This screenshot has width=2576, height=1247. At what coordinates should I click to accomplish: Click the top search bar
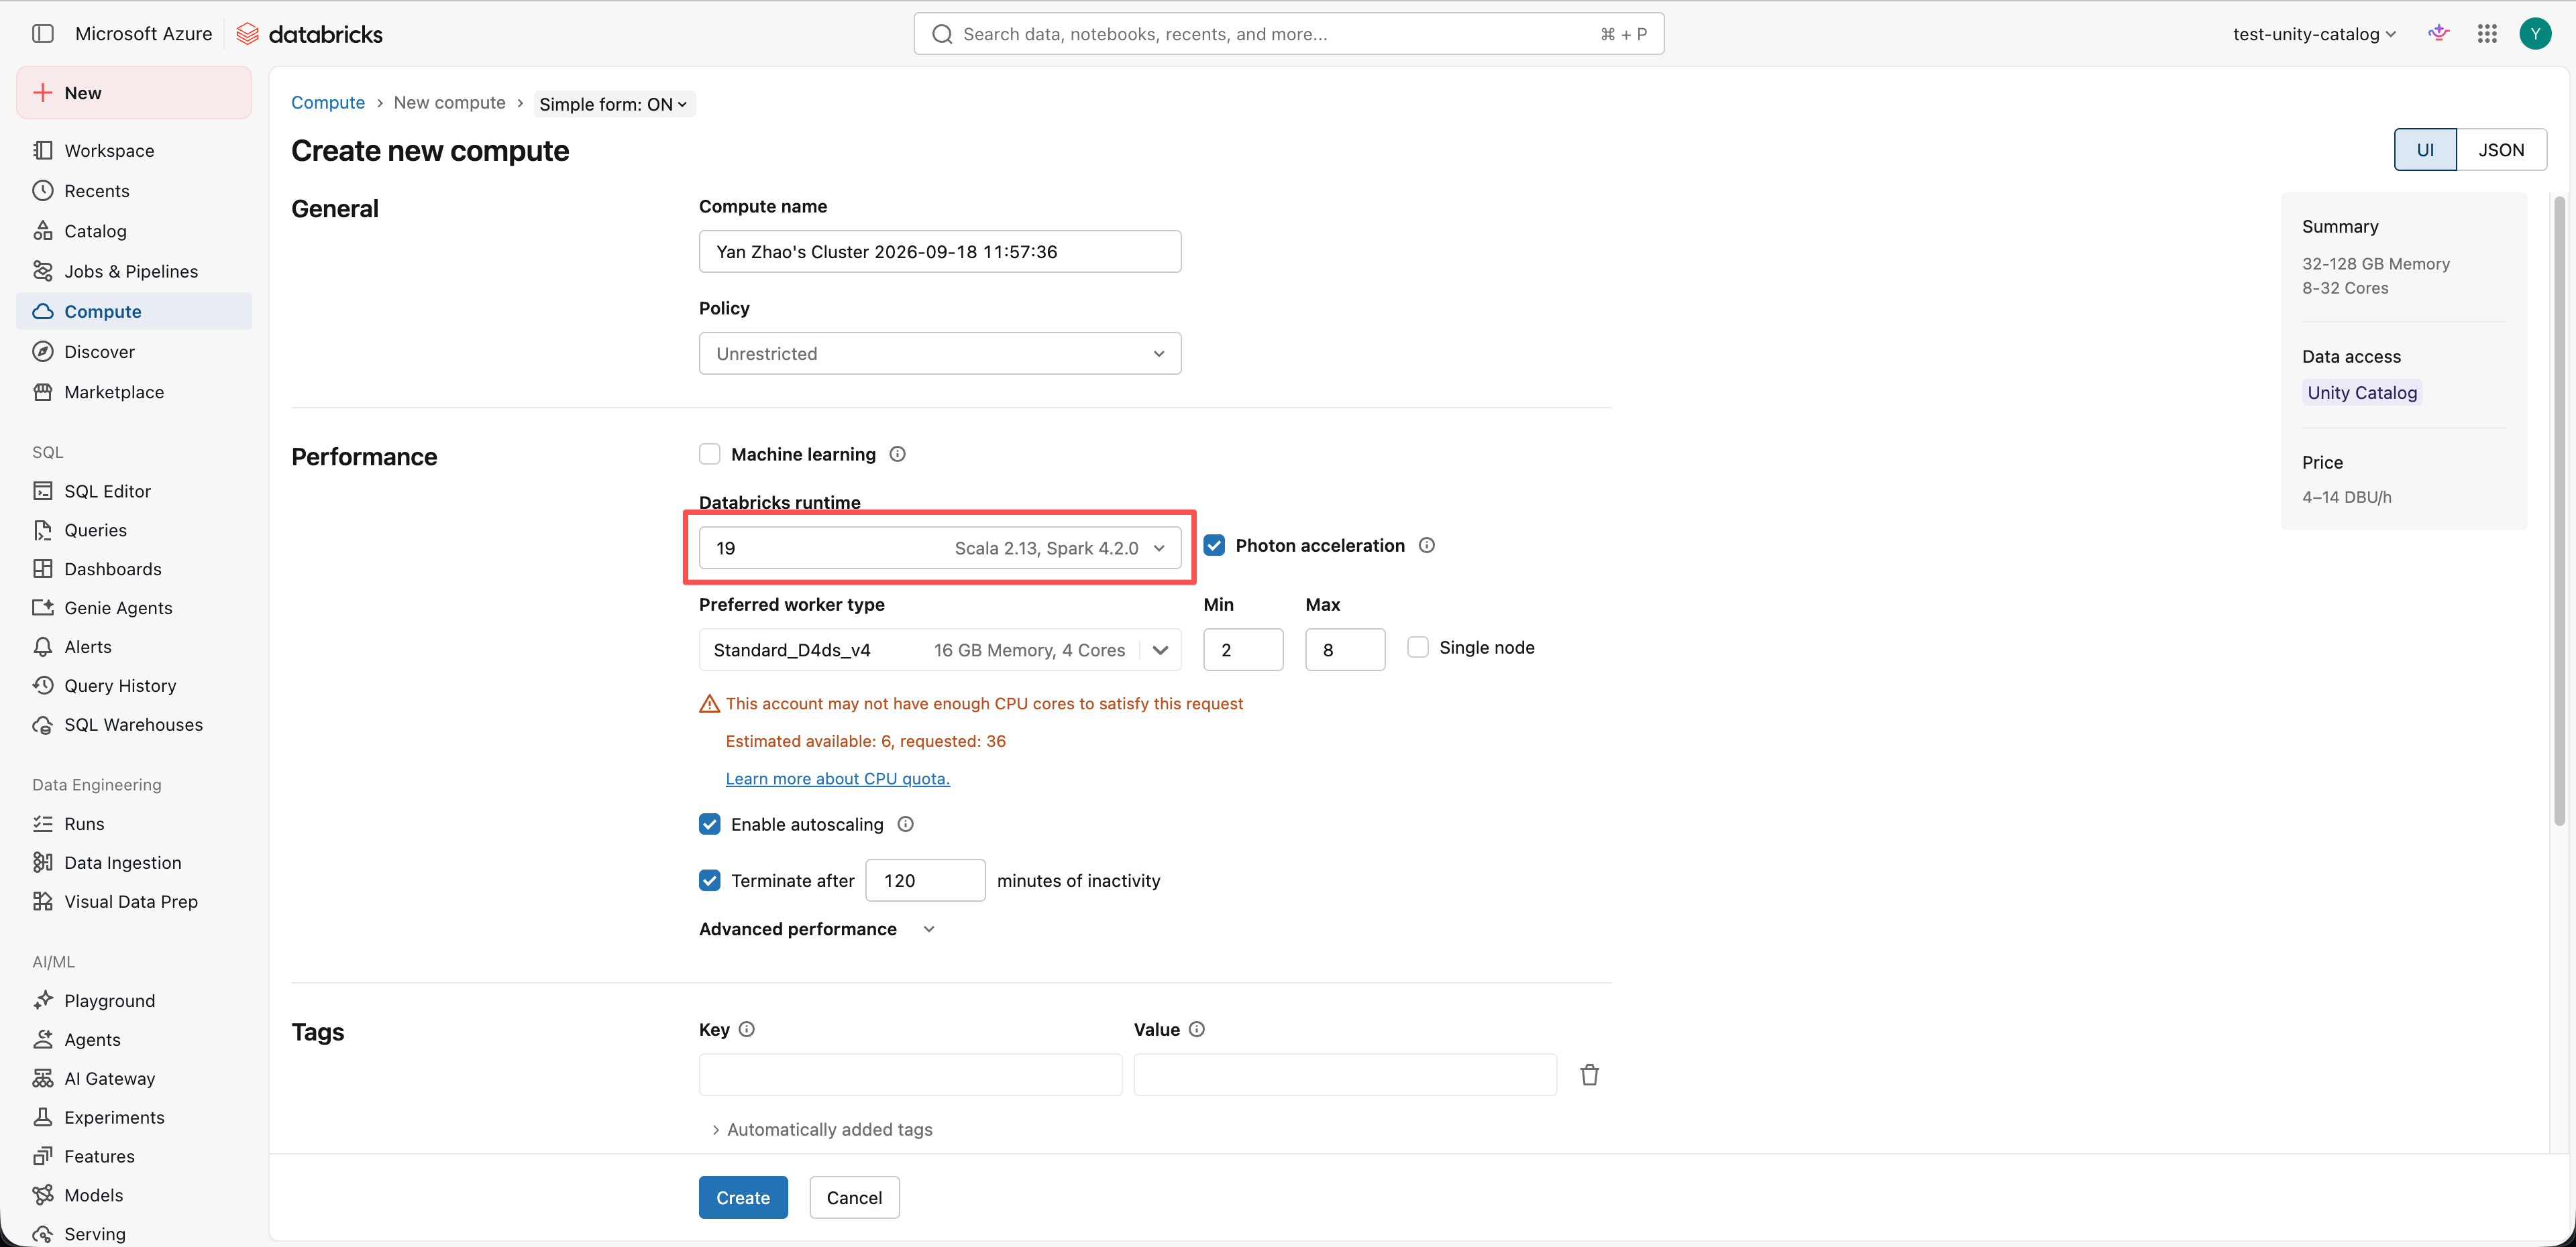pyautogui.click(x=1288, y=34)
